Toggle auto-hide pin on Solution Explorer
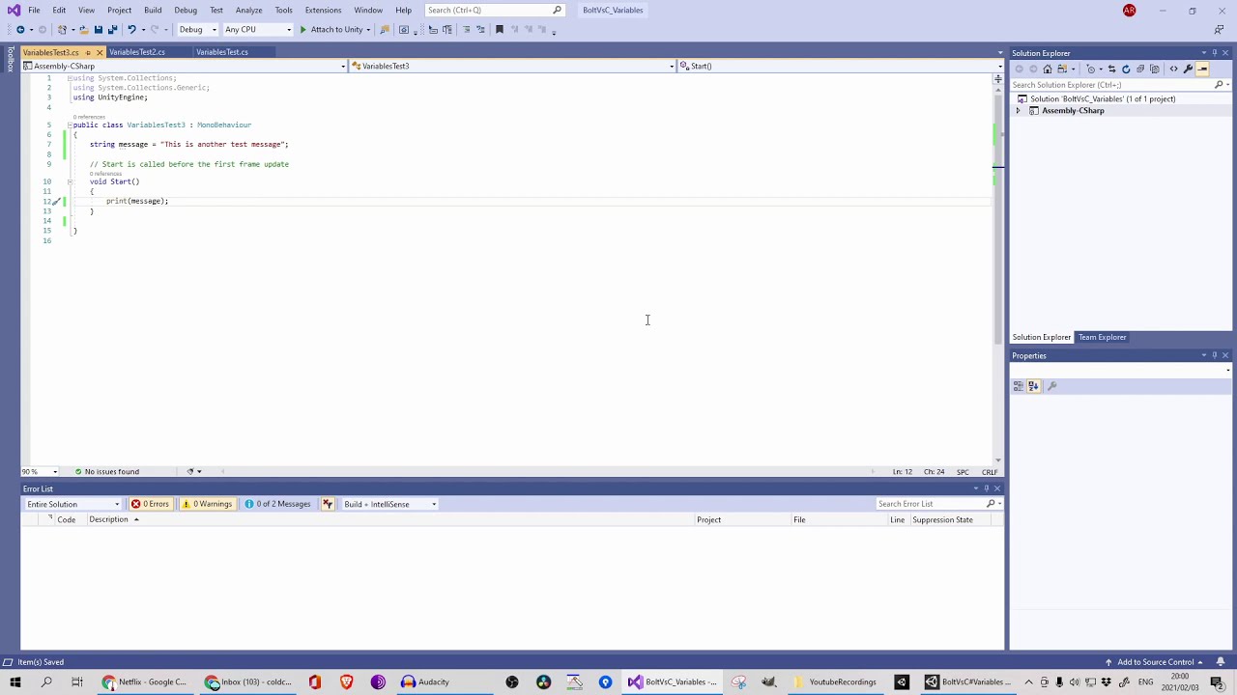This screenshot has width=1237, height=695. pos(1215,53)
